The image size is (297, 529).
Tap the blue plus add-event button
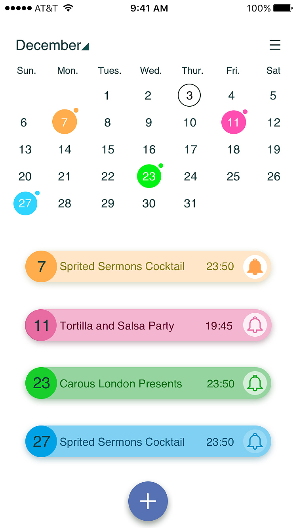click(x=148, y=501)
